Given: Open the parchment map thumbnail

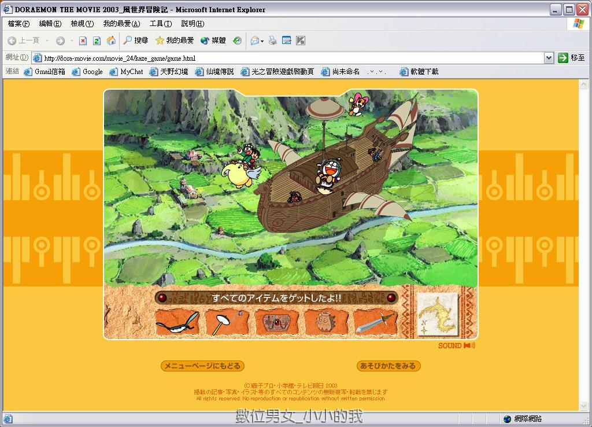Looking at the screenshot, I should pyautogui.click(x=438, y=315).
